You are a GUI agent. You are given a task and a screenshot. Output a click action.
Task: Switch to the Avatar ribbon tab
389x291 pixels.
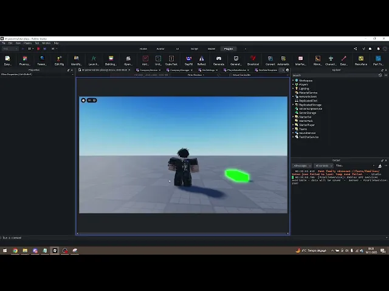coord(160,48)
